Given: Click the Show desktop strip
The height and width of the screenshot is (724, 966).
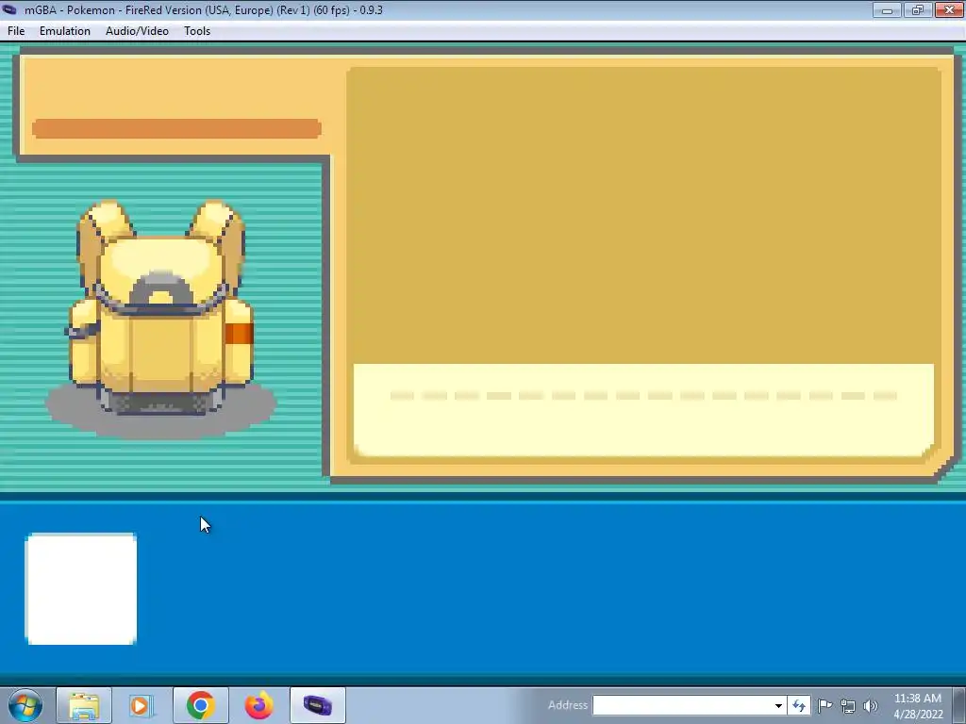Looking at the screenshot, I should pyautogui.click(x=960, y=705).
